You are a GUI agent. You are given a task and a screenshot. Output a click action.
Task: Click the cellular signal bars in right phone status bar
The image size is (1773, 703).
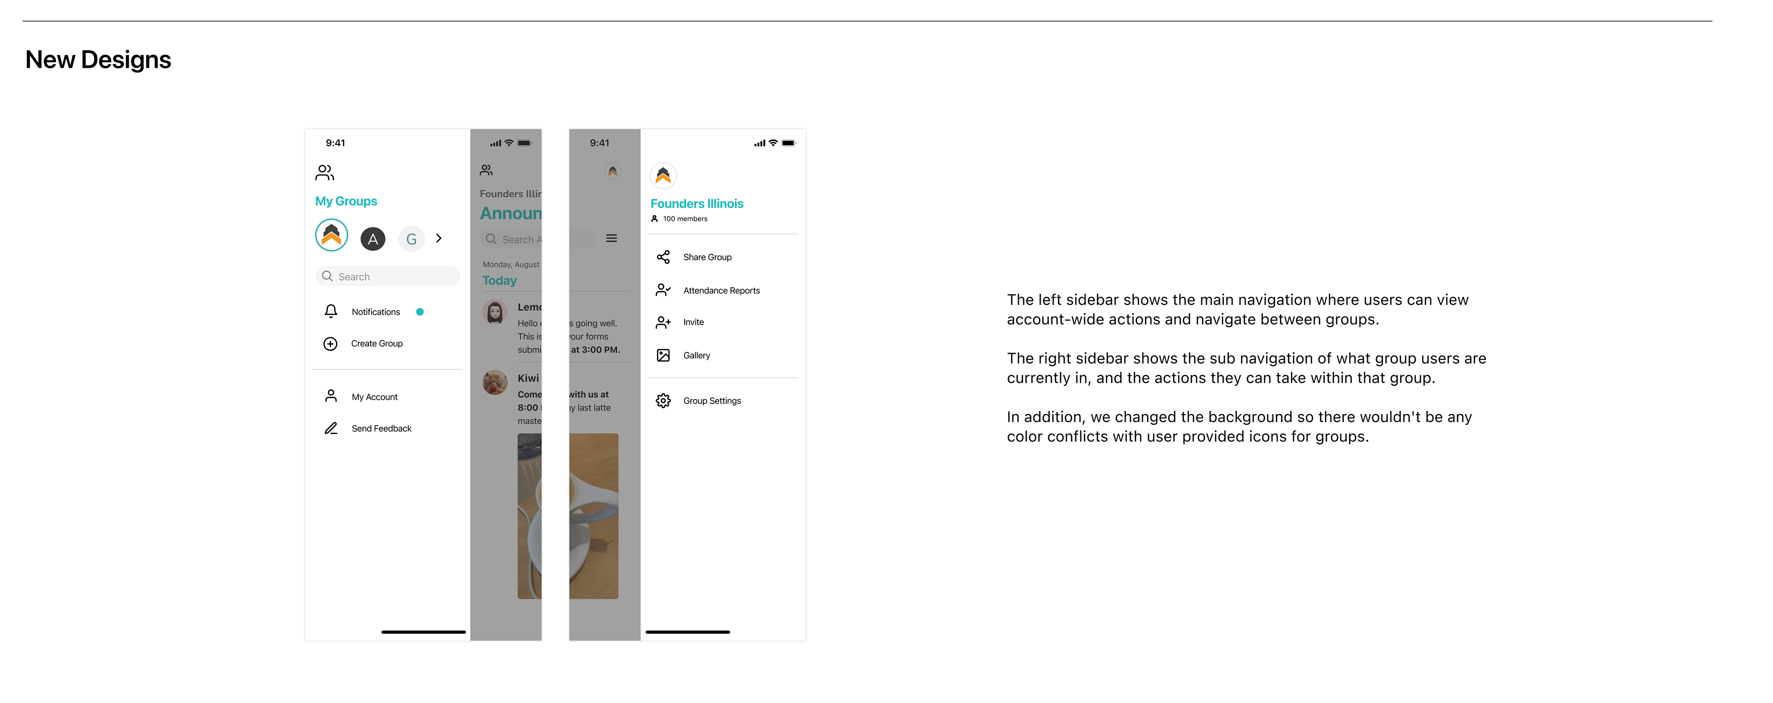[x=759, y=144]
